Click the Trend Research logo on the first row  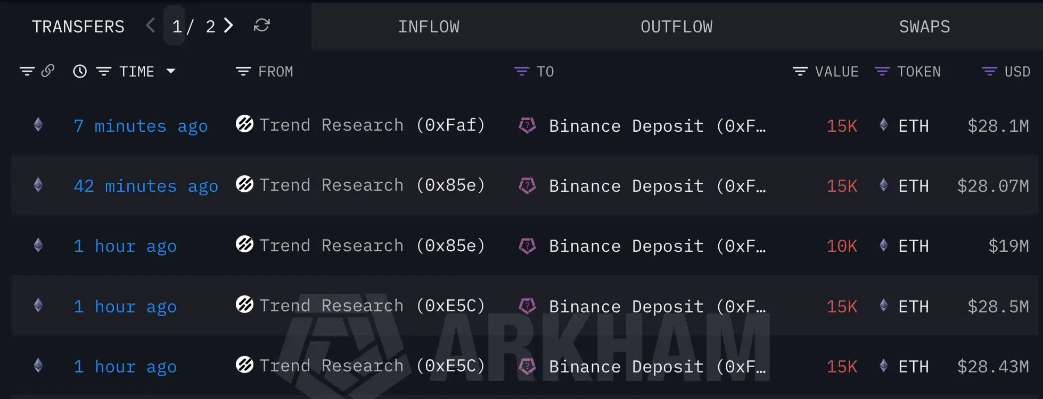point(244,125)
